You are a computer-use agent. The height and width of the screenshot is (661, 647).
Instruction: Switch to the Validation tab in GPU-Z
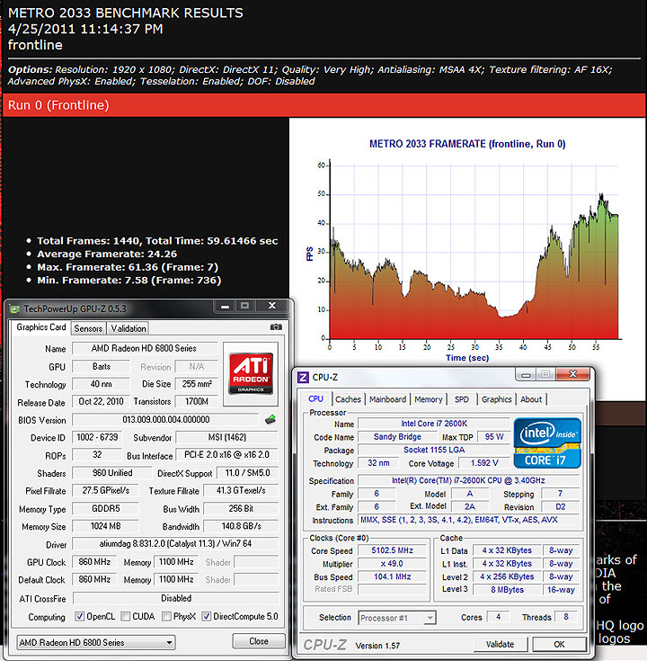[129, 328]
